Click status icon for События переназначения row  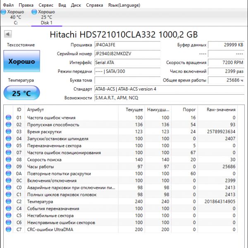pos(8,208)
